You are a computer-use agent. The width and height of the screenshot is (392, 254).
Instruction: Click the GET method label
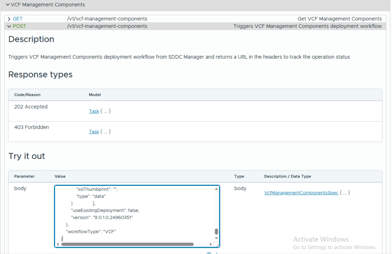[x=18, y=19]
